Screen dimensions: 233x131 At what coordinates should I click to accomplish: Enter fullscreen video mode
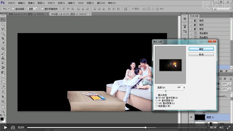[x=229, y=128]
